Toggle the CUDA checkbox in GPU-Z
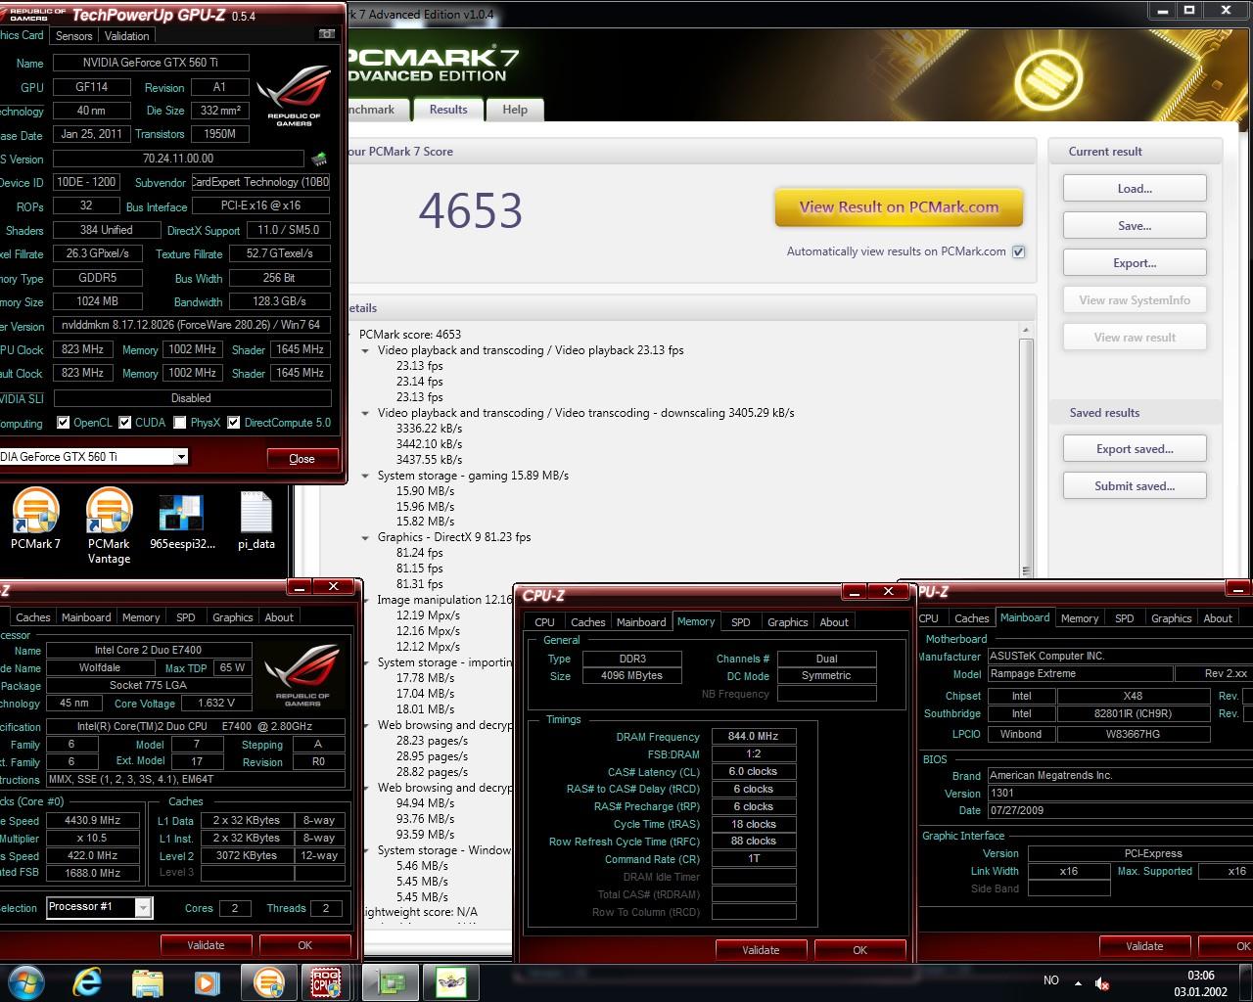The height and width of the screenshot is (1002, 1253). click(125, 423)
